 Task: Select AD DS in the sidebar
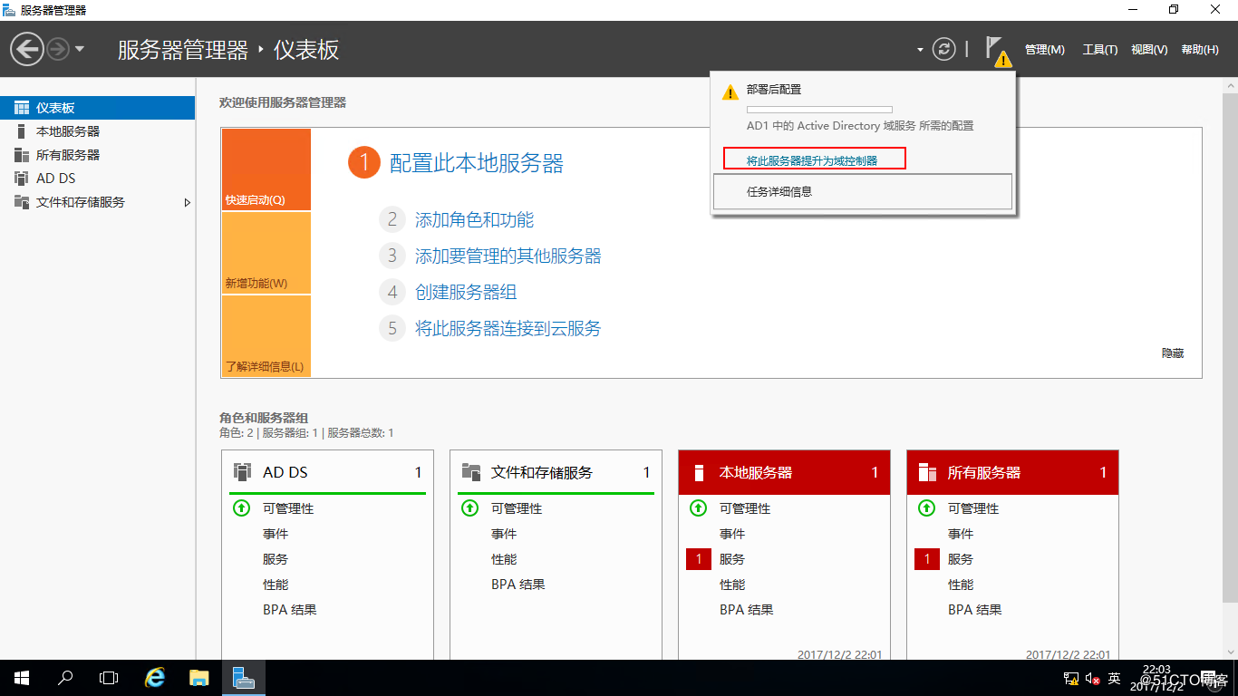[97, 179]
